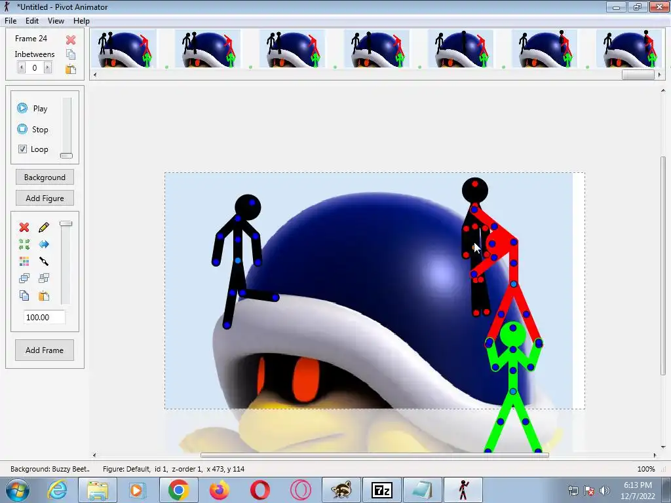This screenshot has height=503, width=671.
Task: Click the Add Frame button
Action: [x=45, y=350]
